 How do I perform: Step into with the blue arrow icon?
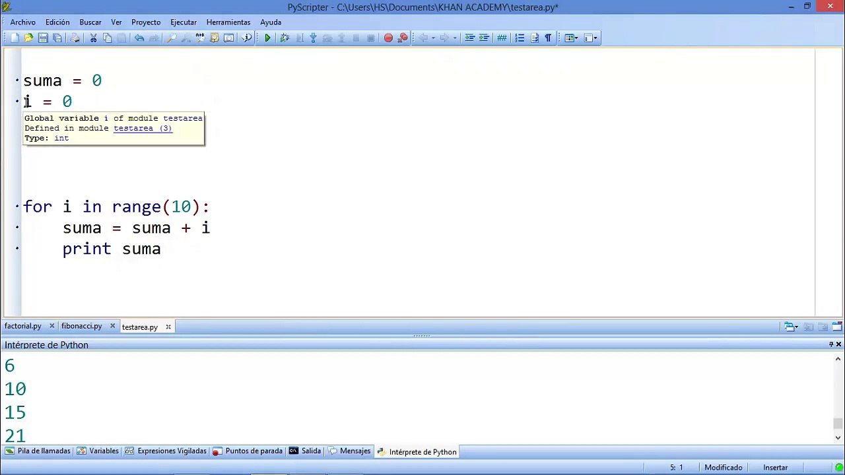pos(313,38)
